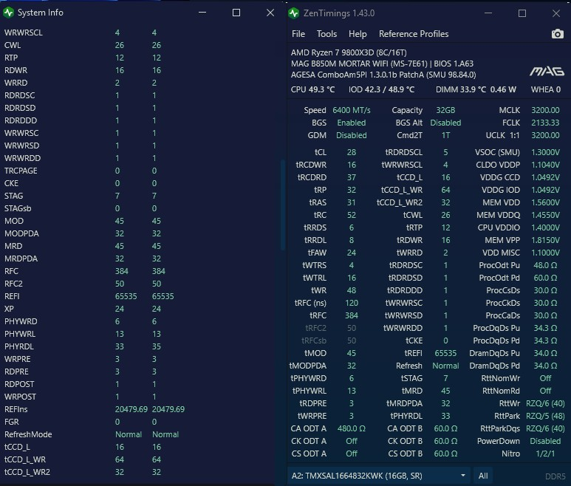Screen dimensions: 571x486
Task: Click the tRCDRD value 37
Action: click(352, 177)
